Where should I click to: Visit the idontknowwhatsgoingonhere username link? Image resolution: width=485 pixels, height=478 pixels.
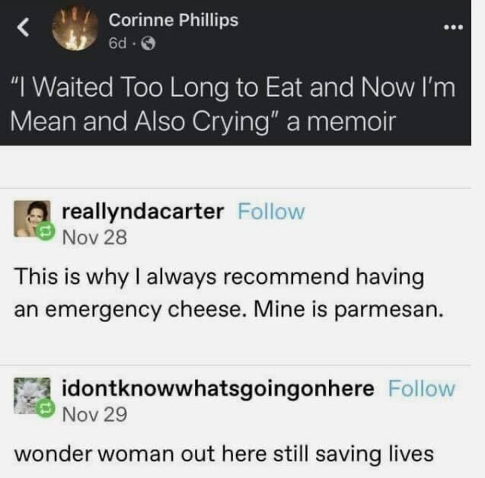pos(218,389)
